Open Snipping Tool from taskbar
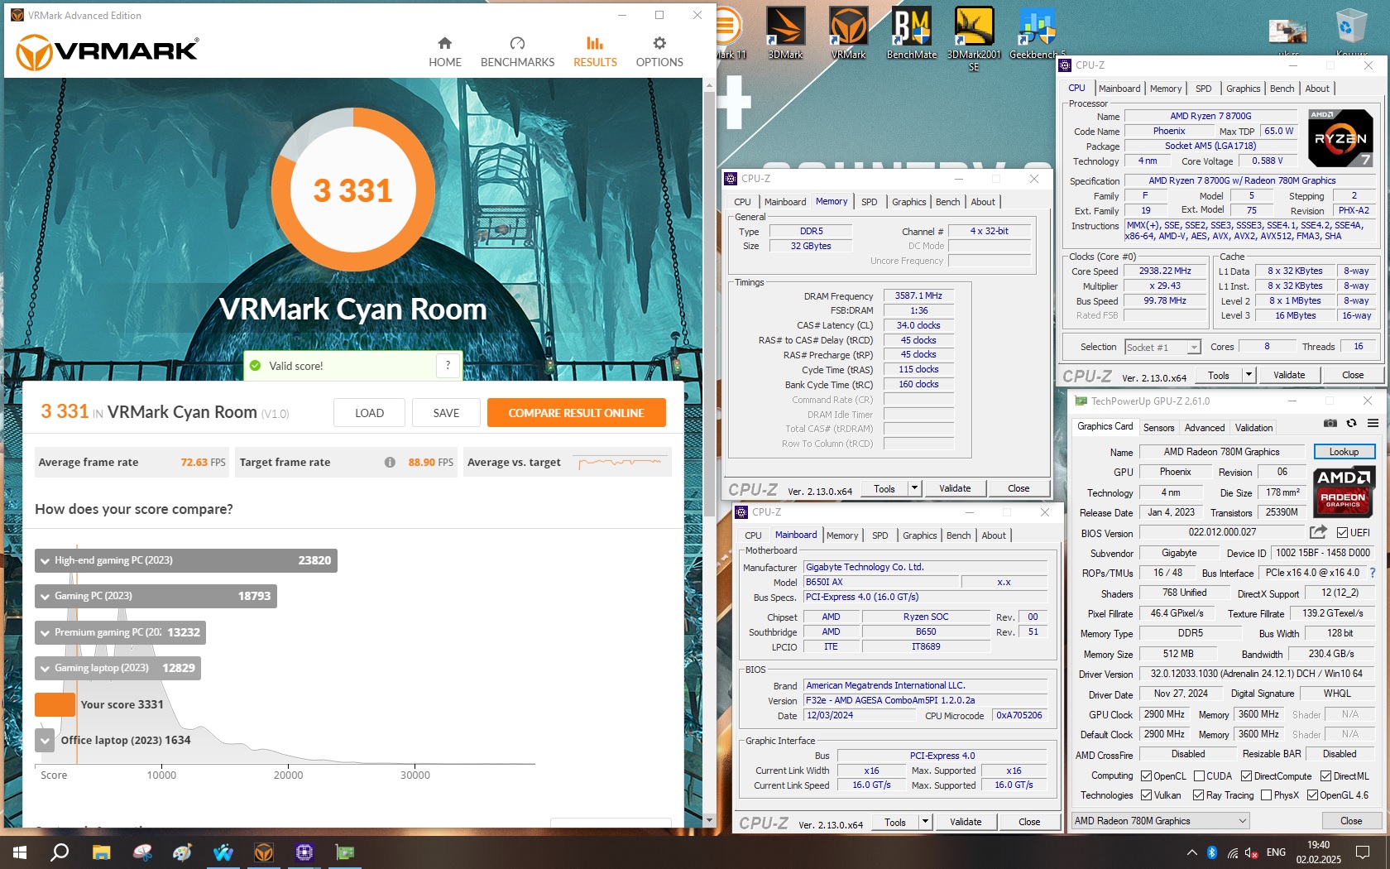The image size is (1390, 869). click(142, 852)
